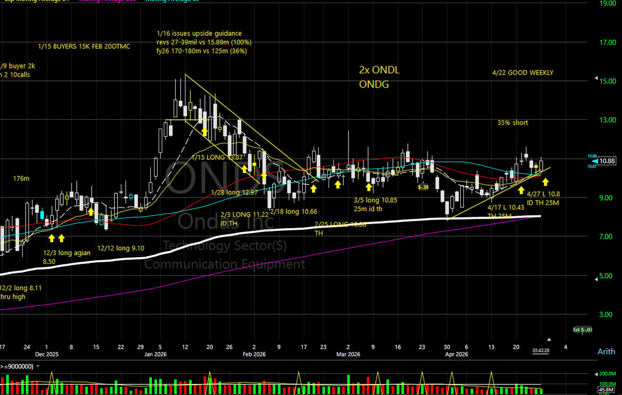The width and height of the screenshot is (622, 395).
Task: Click the 3.00 price axis label
Action: tap(607, 314)
